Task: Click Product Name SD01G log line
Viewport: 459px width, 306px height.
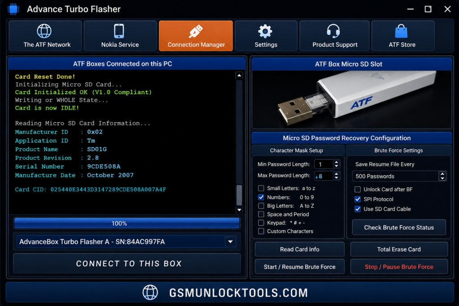Action: pyautogui.click(x=61, y=149)
